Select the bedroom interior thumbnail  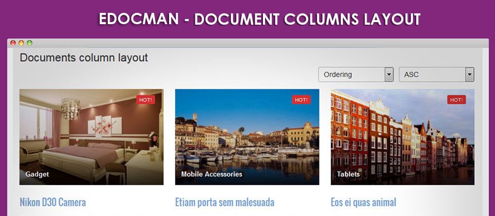[x=92, y=137]
